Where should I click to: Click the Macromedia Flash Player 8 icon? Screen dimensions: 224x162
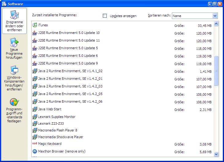35,130
